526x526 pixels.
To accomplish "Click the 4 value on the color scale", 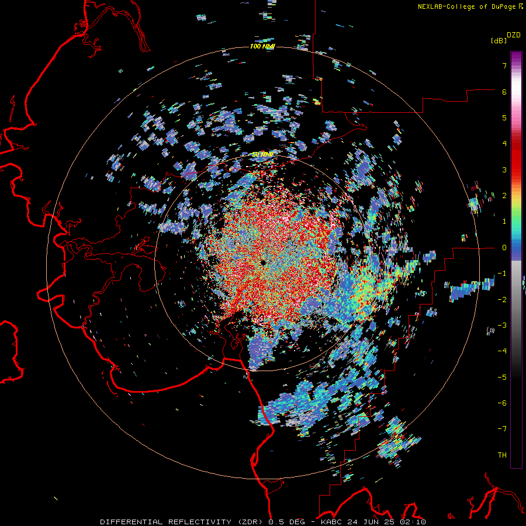I will [504, 144].
